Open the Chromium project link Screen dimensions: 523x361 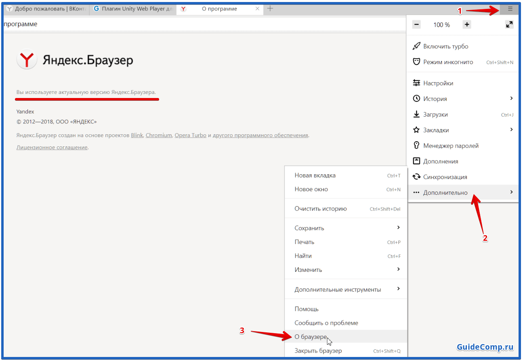[159, 136]
